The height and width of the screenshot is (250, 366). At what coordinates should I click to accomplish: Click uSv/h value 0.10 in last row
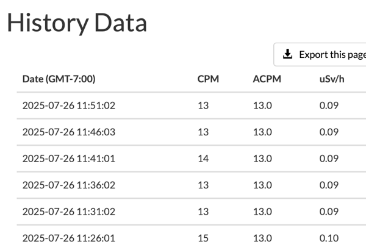click(329, 238)
